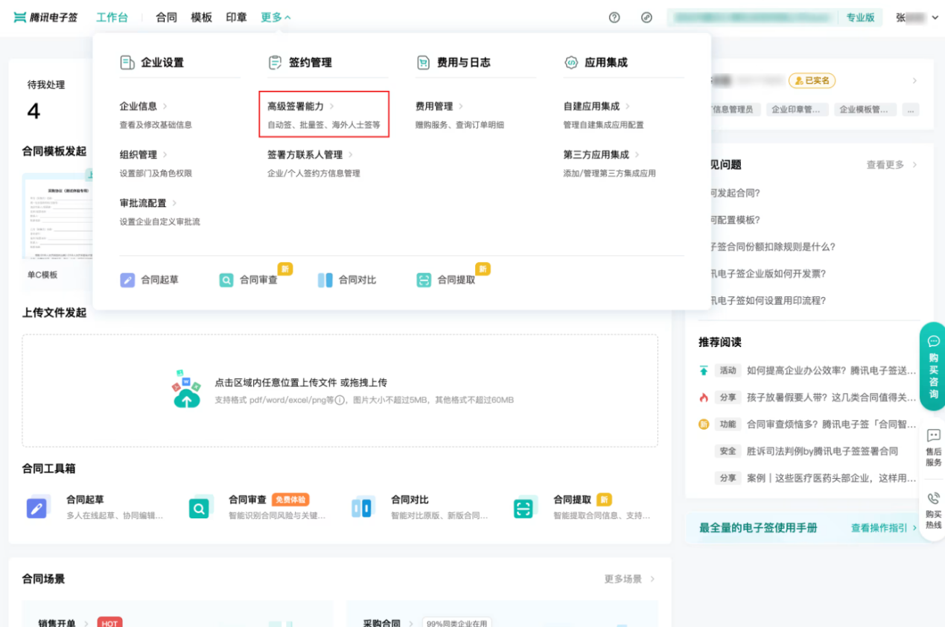The height and width of the screenshot is (627, 945).
Task: Open the 印章 menu item
Action: pyautogui.click(x=236, y=17)
